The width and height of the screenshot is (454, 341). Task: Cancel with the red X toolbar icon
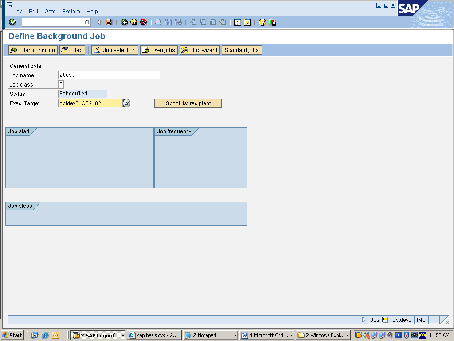(143, 22)
